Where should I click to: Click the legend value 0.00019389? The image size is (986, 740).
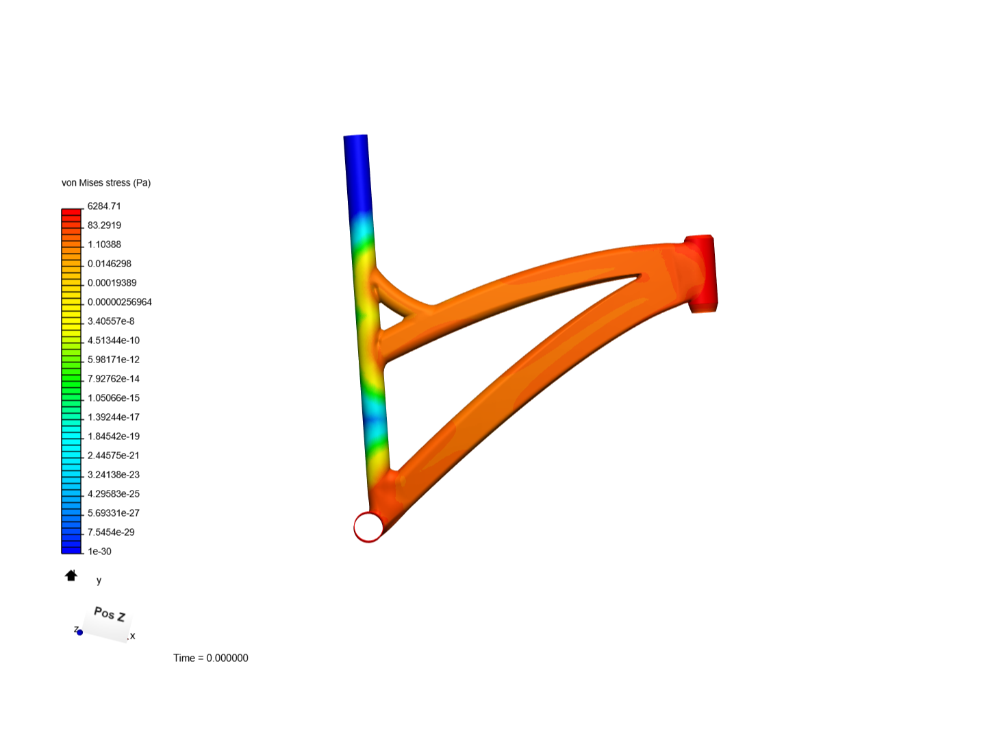pyautogui.click(x=112, y=283)
